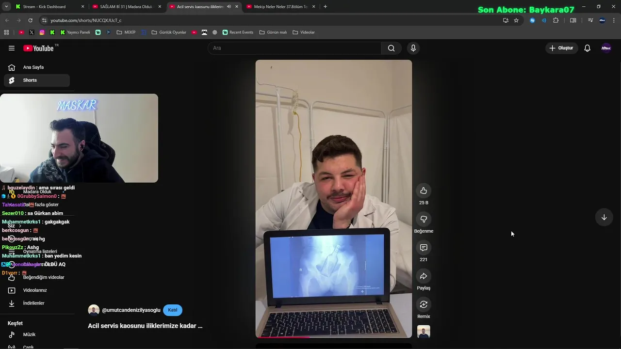Open the Chrome three-dot menu
621x349 pixels.
(x=614, y=20)
